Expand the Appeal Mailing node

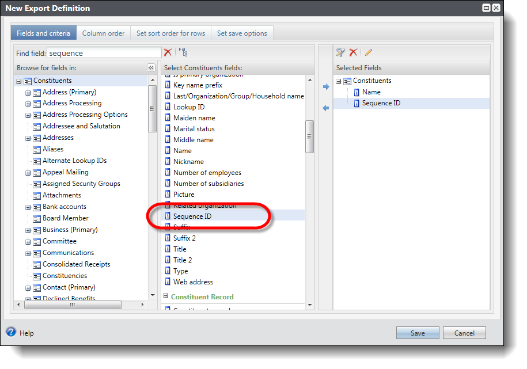pos(28,173)
